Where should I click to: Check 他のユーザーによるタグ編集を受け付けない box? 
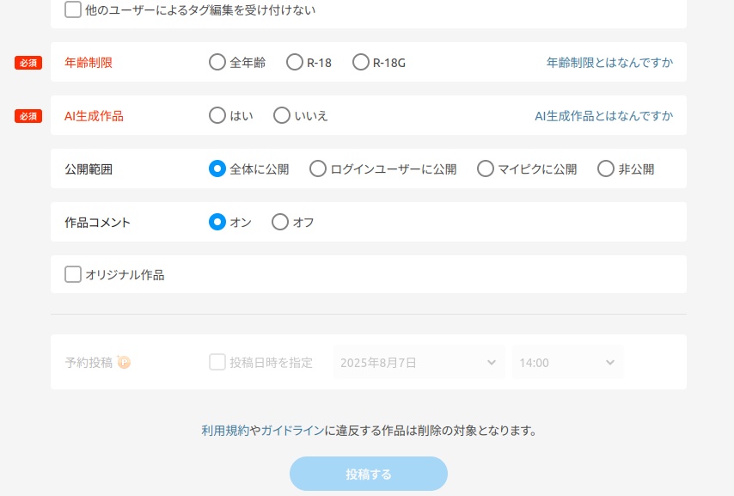click(x=74, y=10)
